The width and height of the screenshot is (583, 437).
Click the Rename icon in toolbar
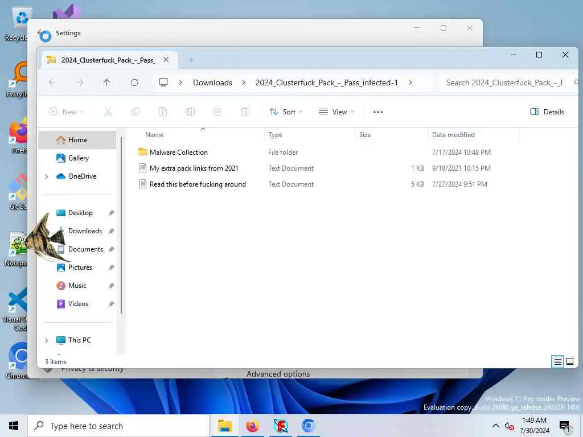tap(190, 112)
